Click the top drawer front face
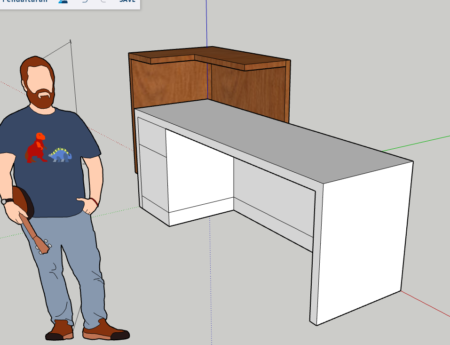This screenshot has height=345, width=450. (151, 134)
